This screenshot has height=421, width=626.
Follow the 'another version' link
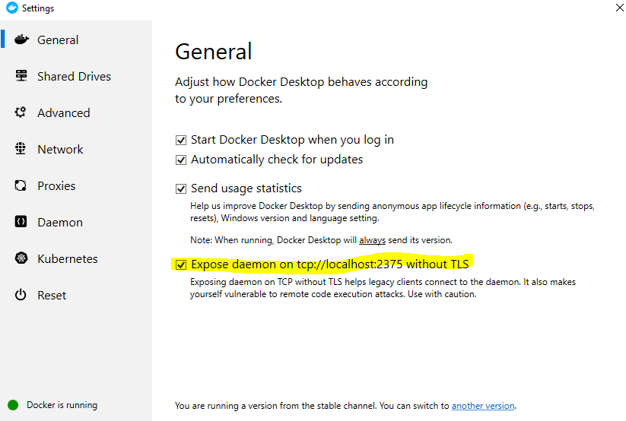483,406
